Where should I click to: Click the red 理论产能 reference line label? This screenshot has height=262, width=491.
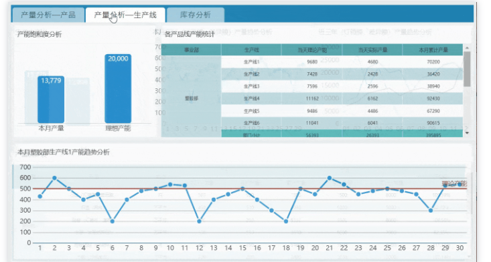[454, 184]
